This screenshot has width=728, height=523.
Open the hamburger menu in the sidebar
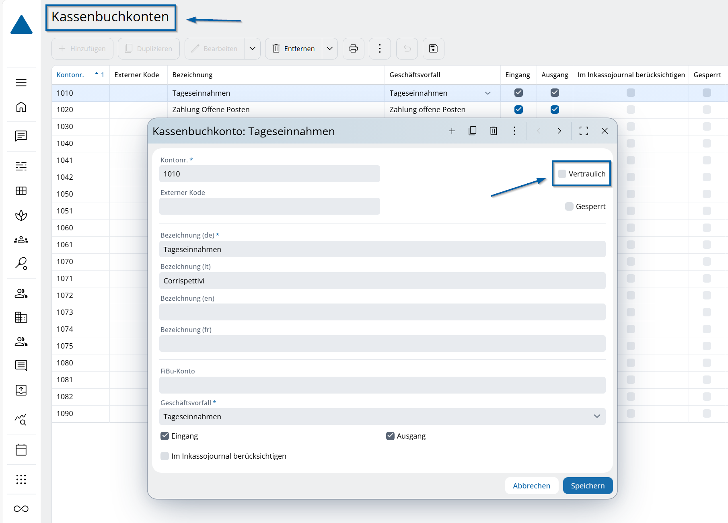coord(21,82)
